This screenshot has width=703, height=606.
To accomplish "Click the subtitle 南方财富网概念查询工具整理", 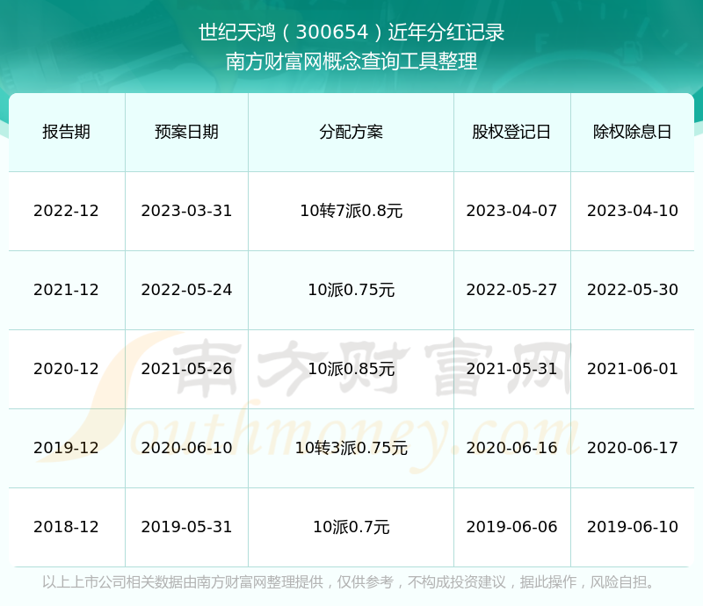I will click(x=351, y=61).
